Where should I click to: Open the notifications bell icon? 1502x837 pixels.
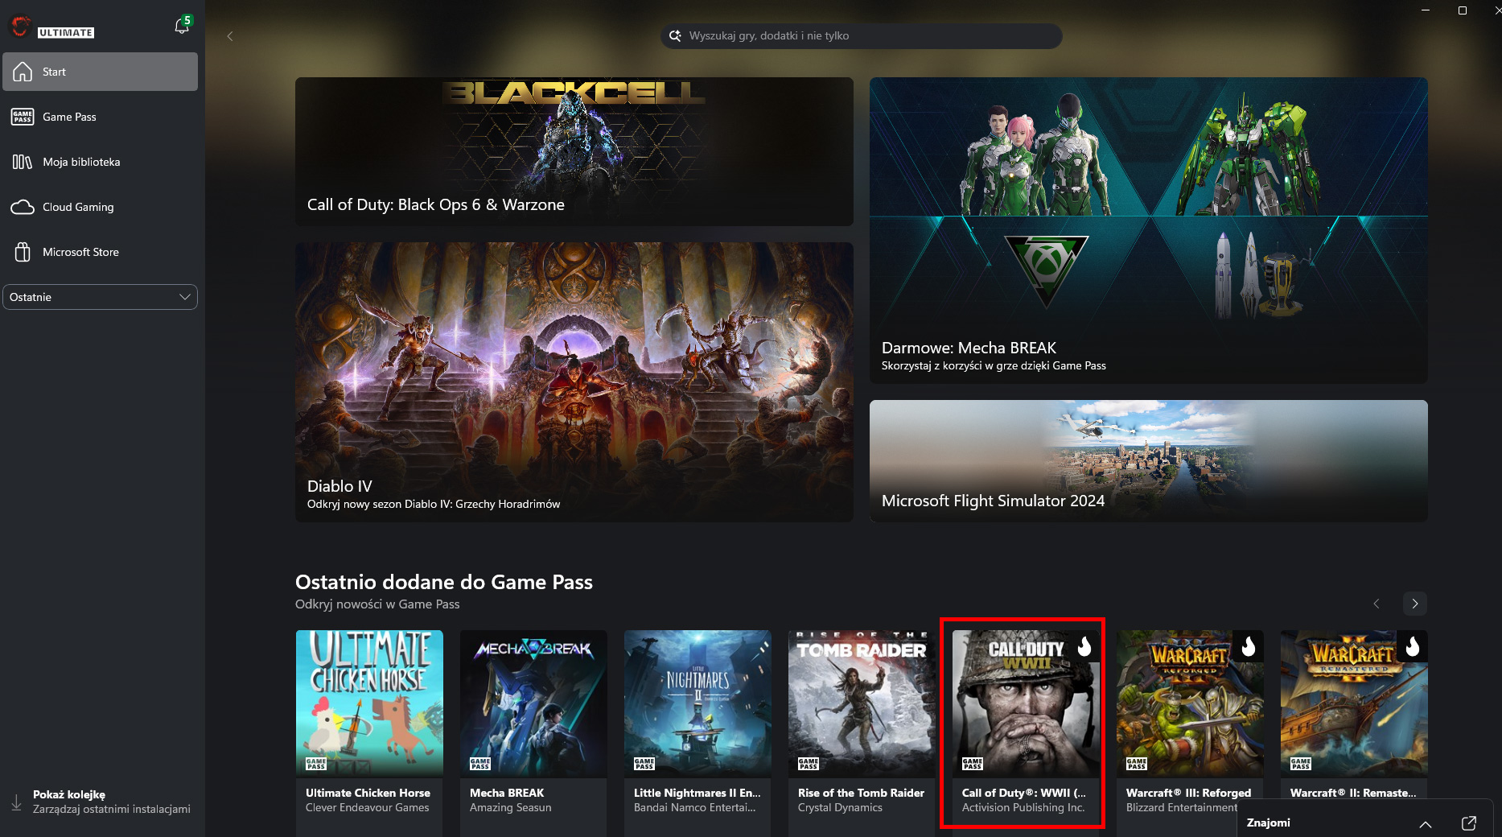(182, 26)
